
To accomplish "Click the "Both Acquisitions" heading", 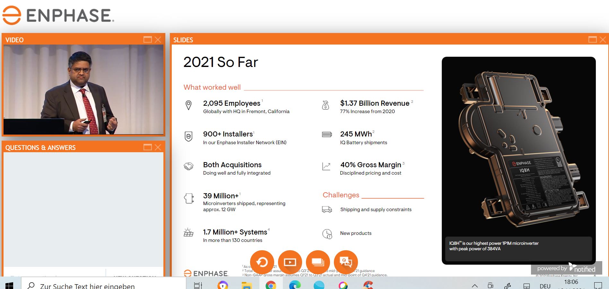I will point(232,165).
